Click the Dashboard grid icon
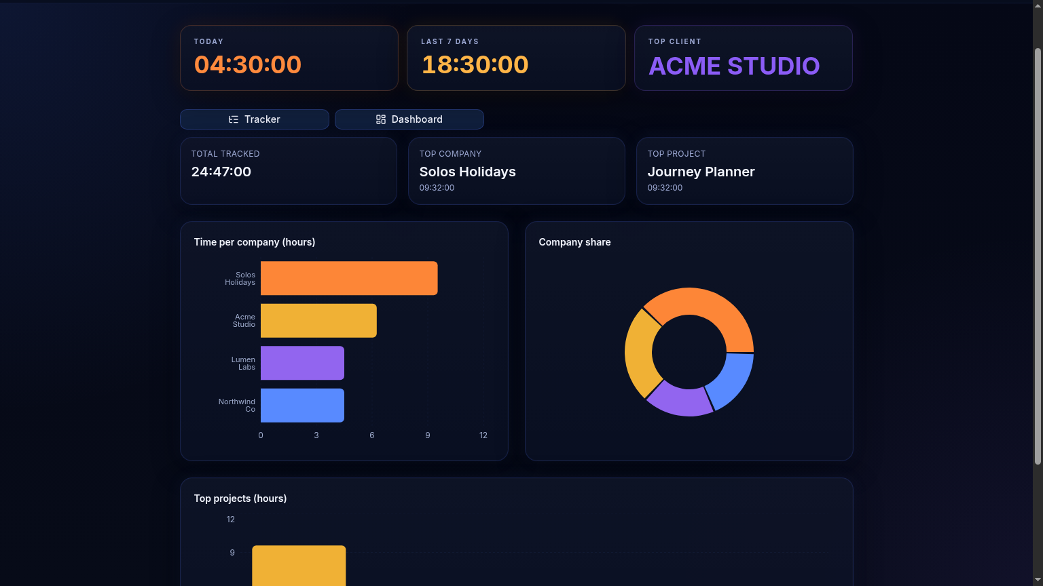This screenshot has height=586, width=1043. (x=381, y=119)
